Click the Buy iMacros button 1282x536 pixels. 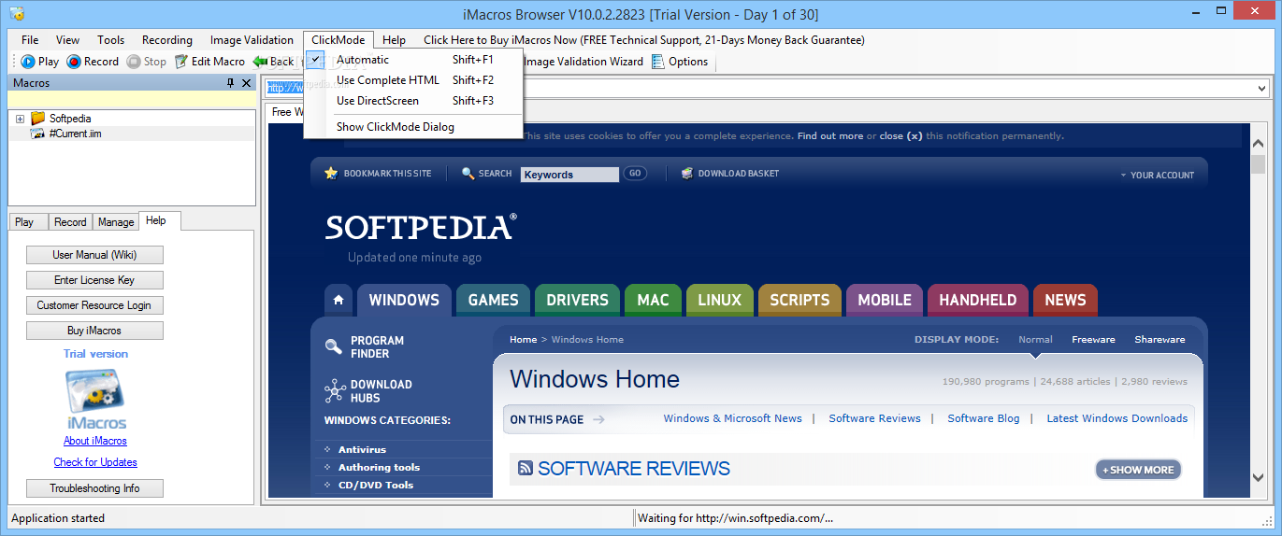point(94,331)
